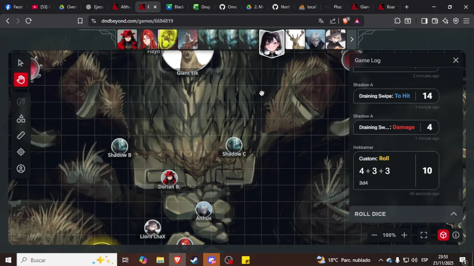
Task: Switch to the Facebook tab
Action: coord(14,7)
